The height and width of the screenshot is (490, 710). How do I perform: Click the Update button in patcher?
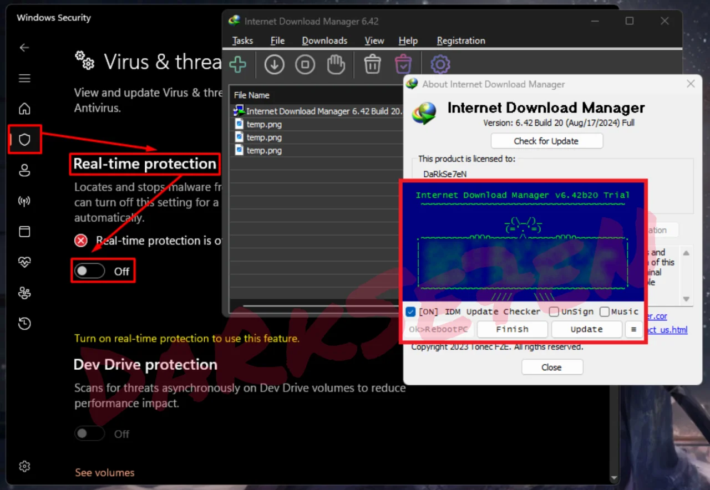coord(586,329)
